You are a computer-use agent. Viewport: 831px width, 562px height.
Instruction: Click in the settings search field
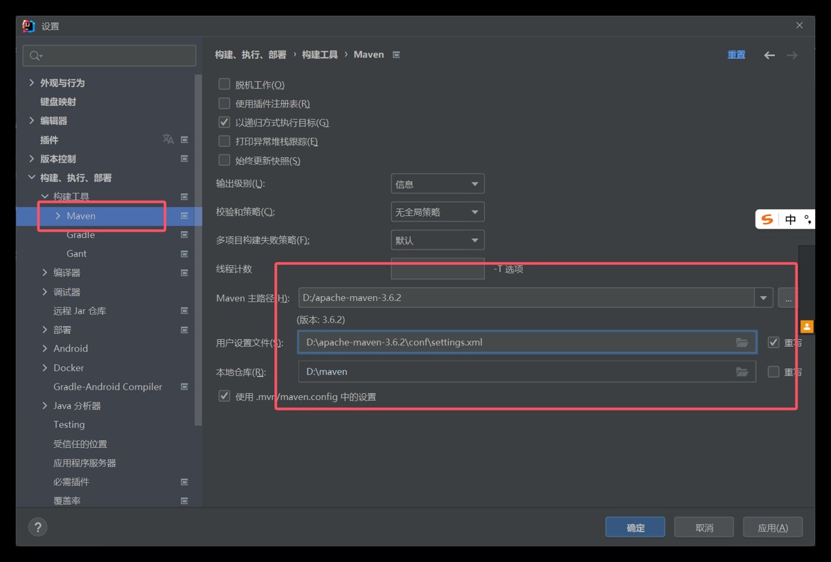[109, 55]
